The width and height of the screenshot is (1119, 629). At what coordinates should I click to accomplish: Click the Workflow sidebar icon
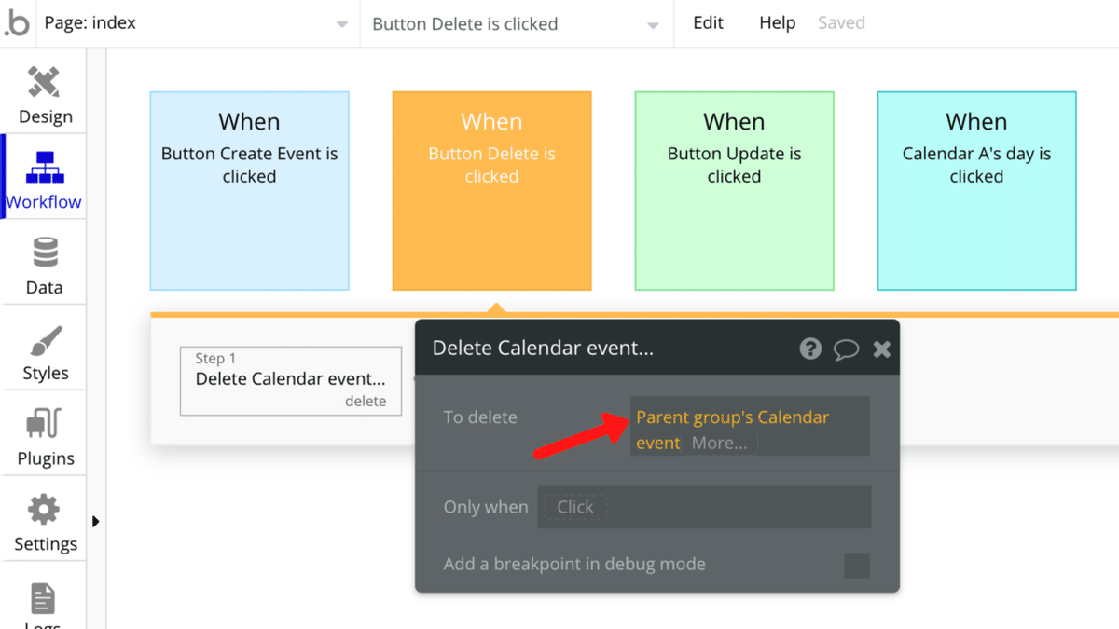[x=44, y=168]
